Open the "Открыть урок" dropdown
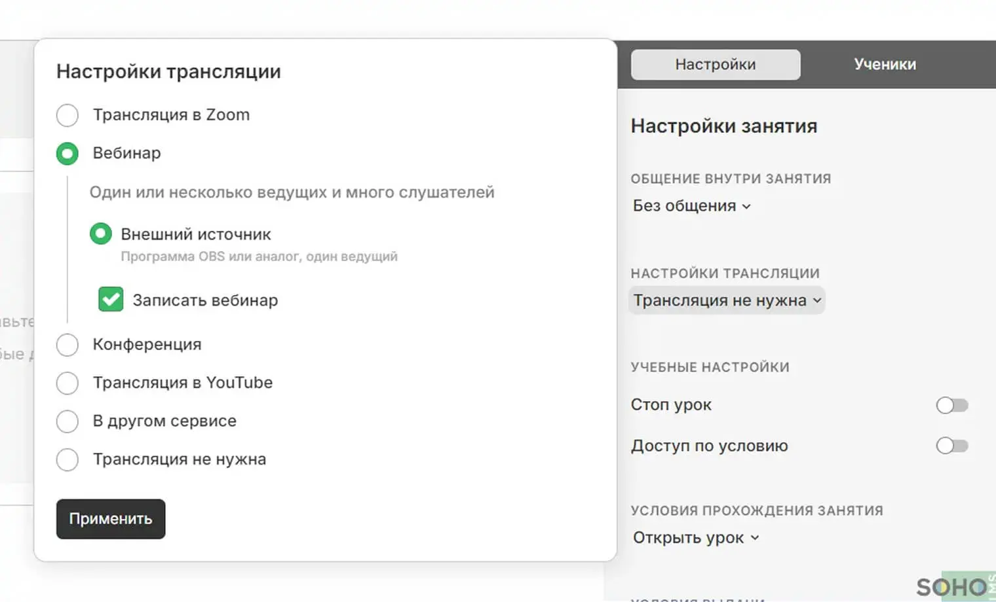The height and width of the screenshot is (602, 996). [x=695, y=537]
